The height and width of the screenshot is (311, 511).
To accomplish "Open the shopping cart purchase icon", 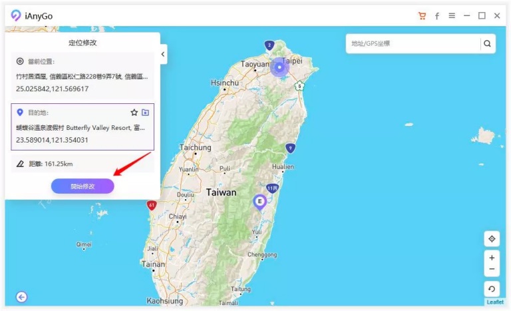I will pos(422,16).
